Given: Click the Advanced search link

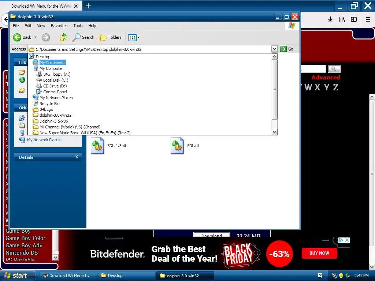Looking at the screenshot, I should (x=326, y=78).
